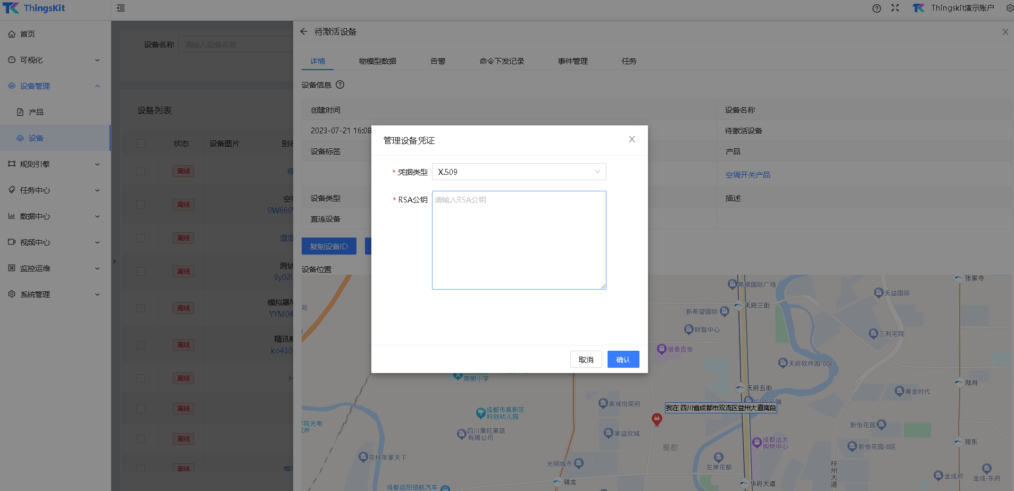The height and width of the screenshot is (491, 1014).
Task: Open the 凭据类型 dropdown showing X.509
Action: [519, 172]
